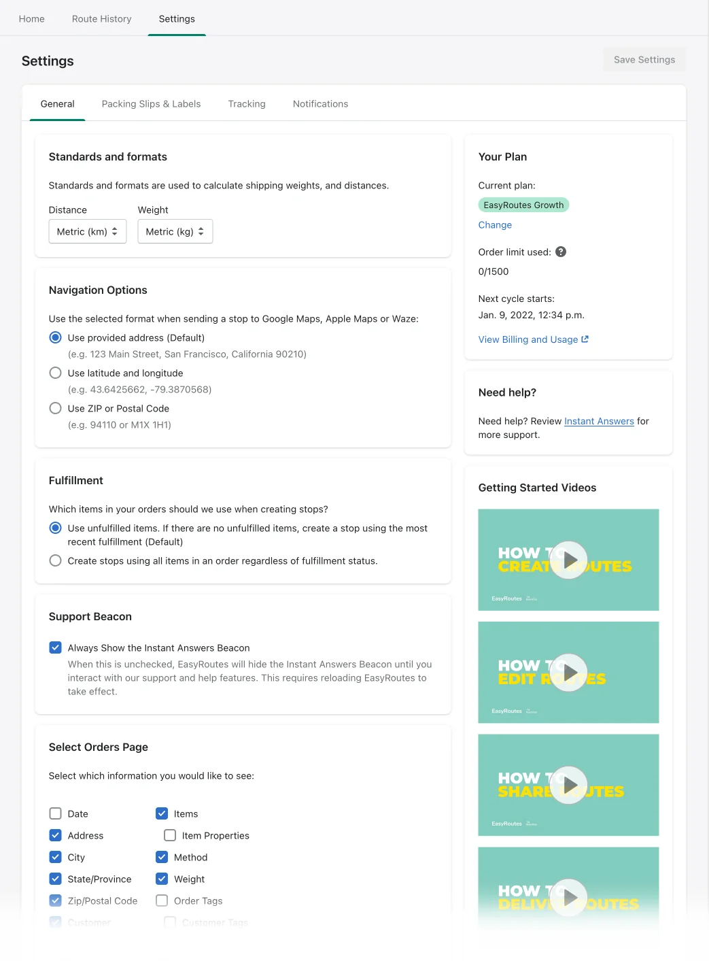Select Use provided address (Default) option
The image size is (709, 961).
coord(56,337)
